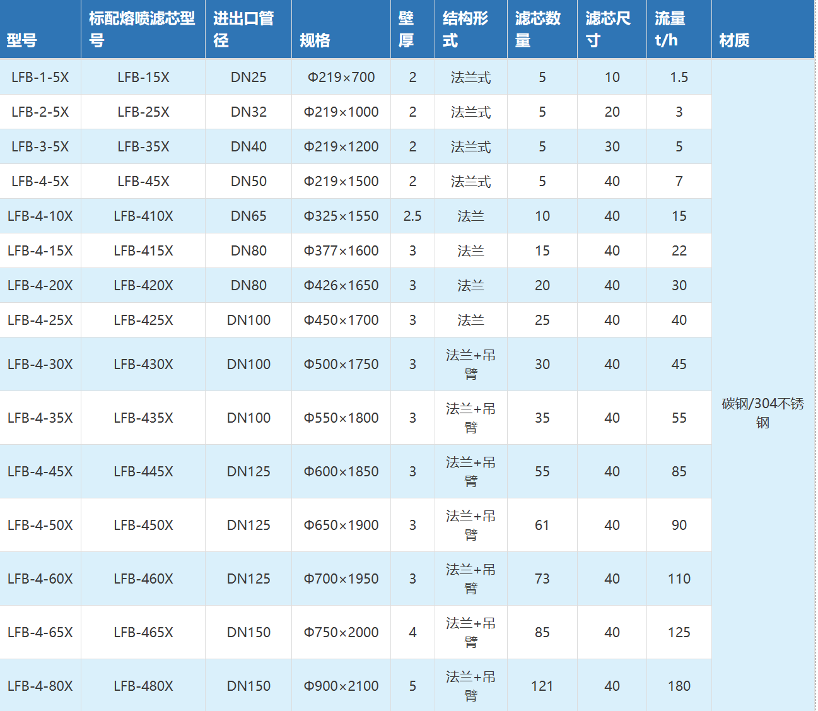Click the LFB-445X filter model cell
The image size is (818, 711).
tap(143, 471)
